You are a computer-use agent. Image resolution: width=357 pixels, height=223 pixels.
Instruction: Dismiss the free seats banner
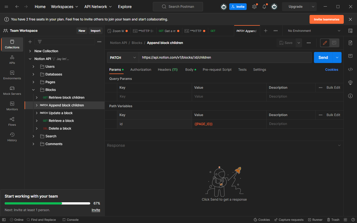350,19
